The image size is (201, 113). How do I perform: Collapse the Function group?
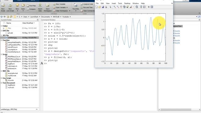[1, 40]
